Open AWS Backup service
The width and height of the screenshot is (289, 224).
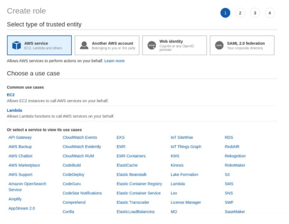click(x=20, y=146)
